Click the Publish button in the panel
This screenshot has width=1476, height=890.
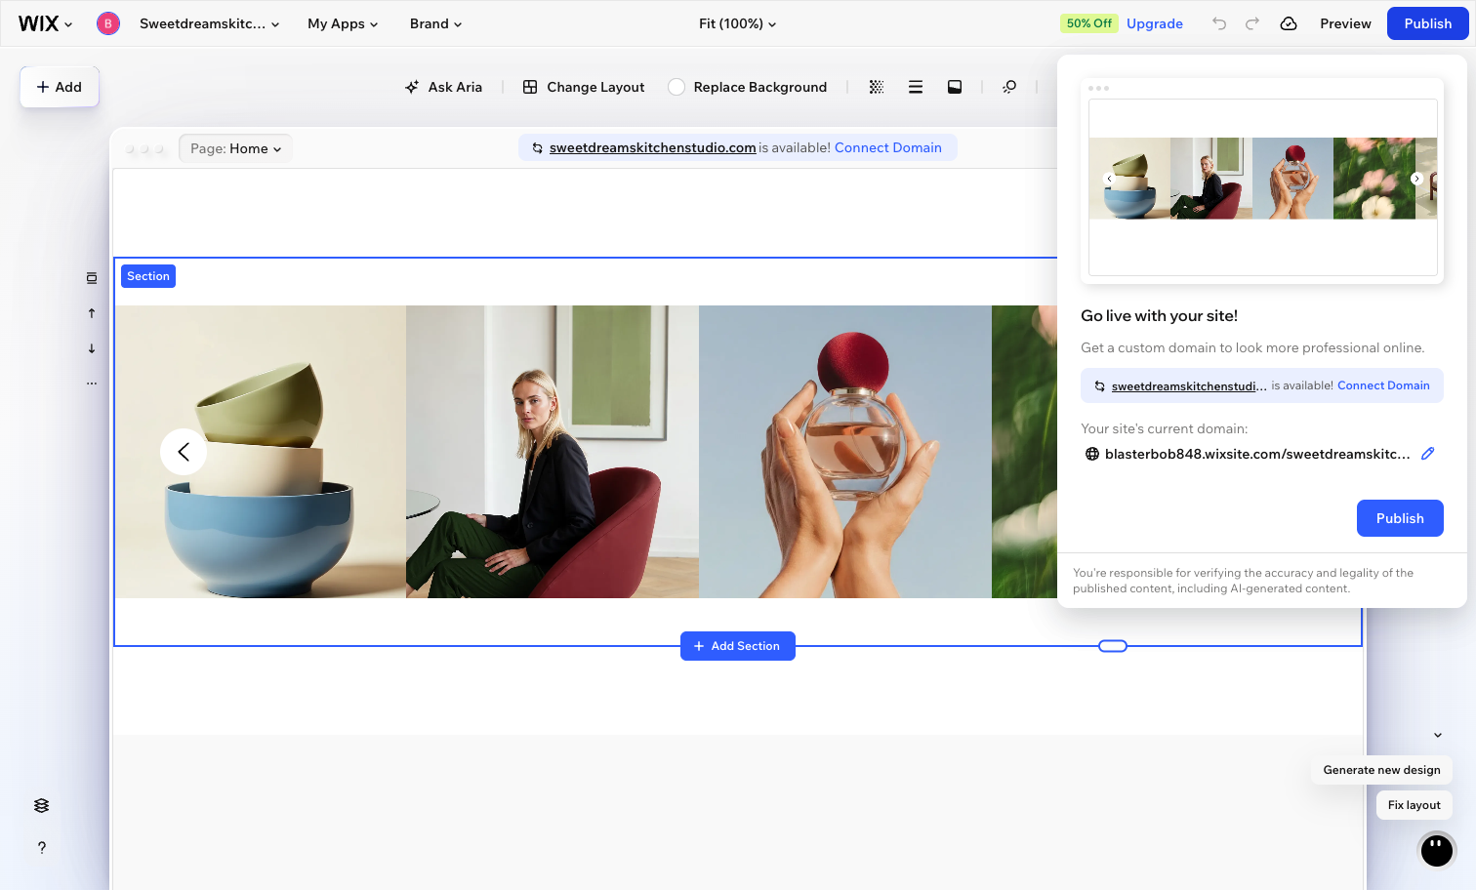click(1400, 518)
